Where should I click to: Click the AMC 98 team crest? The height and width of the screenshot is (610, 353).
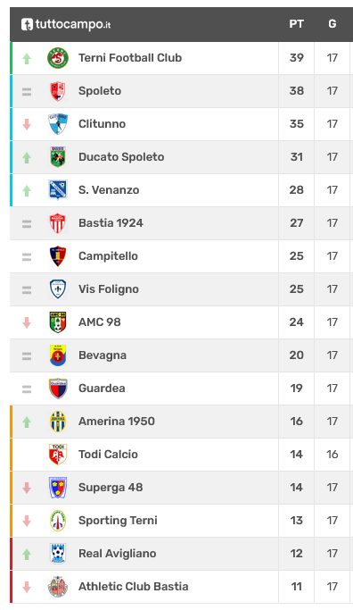click(x=58, y=322)
